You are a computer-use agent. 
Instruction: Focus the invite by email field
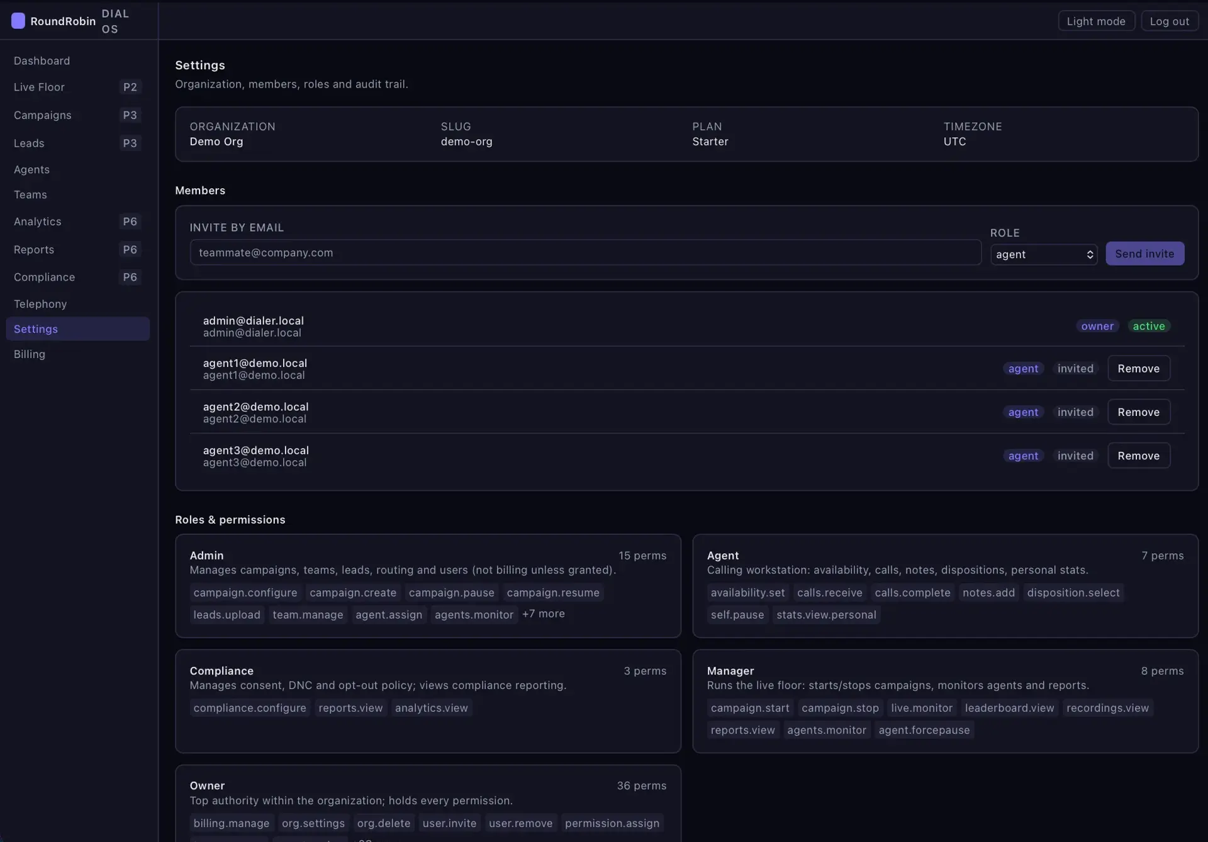coord(585,252)
